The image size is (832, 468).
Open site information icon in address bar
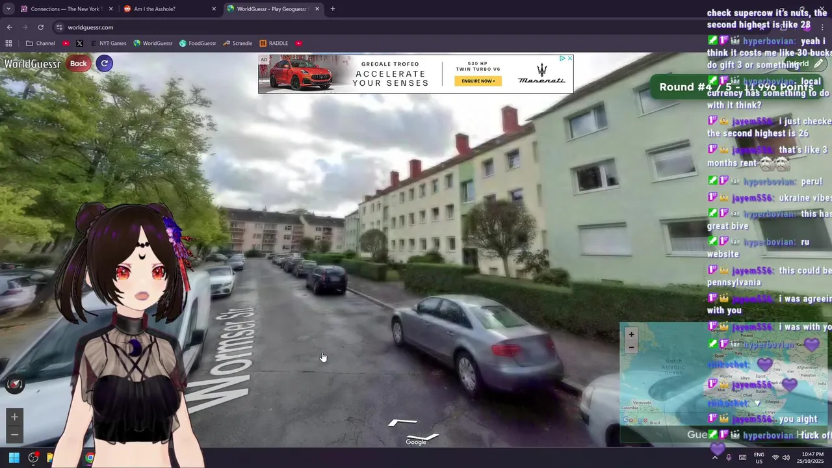coord(59,27)
